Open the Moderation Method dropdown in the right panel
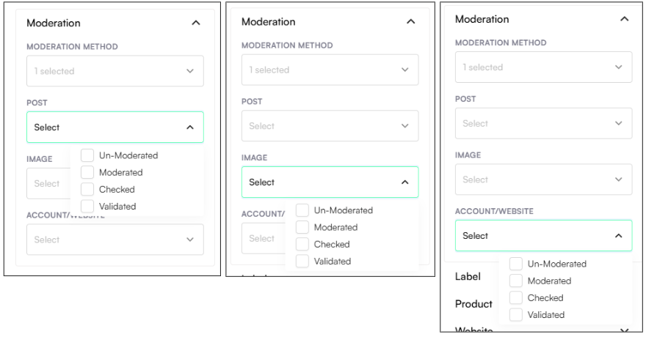Viewport: 646px width, 337px height. click(x=543, y=67)
